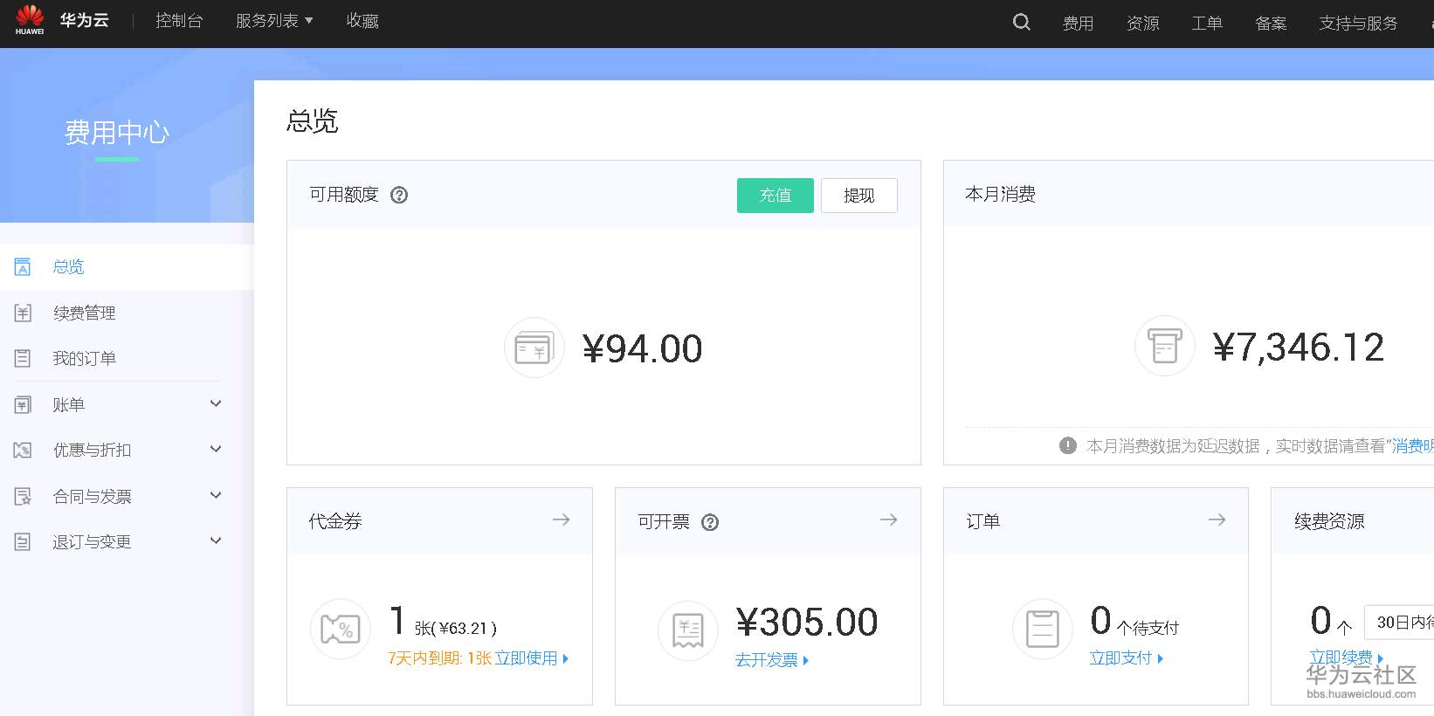Expand the 合同与发票 sidebar section
Viewport: 1434px width, 716px height.
click(x=216, y=495)
